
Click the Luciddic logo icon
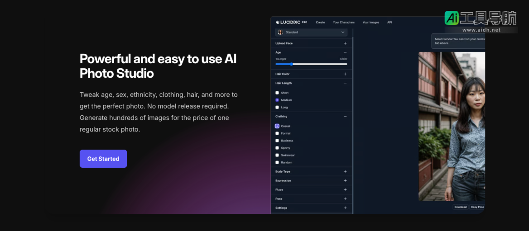click(278, 22)
